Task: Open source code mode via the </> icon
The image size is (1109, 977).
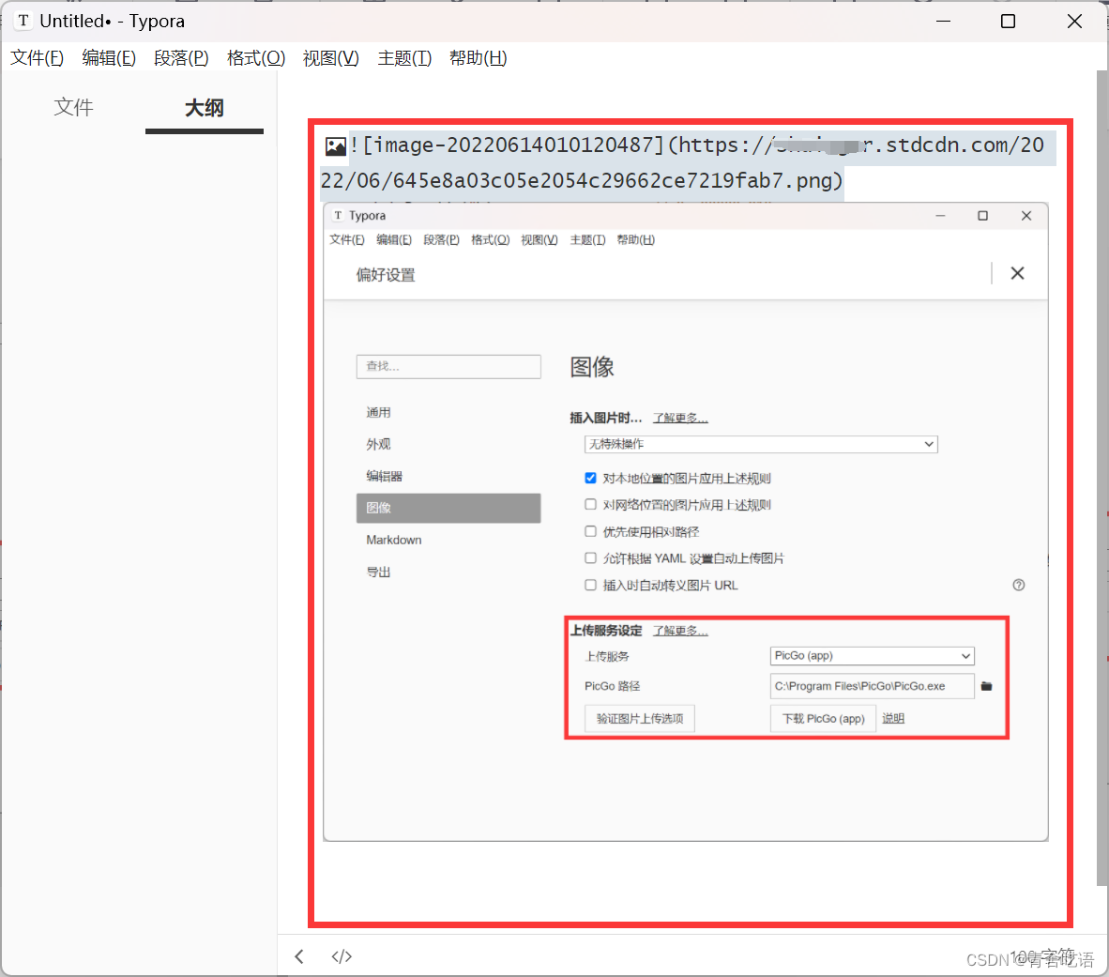Action: pyautogui.click(x=342, y=955)
